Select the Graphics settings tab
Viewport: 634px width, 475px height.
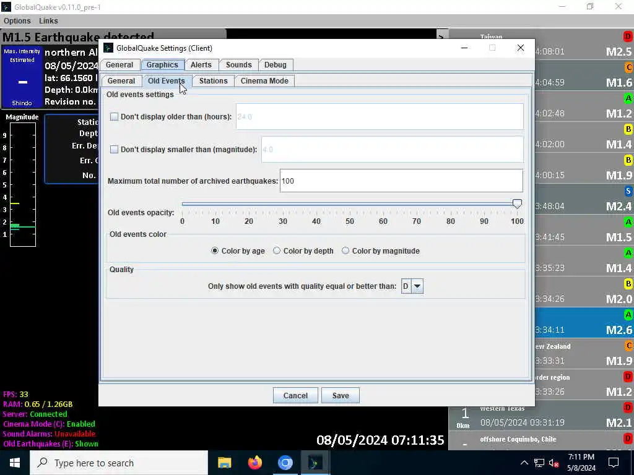(162, 64)
